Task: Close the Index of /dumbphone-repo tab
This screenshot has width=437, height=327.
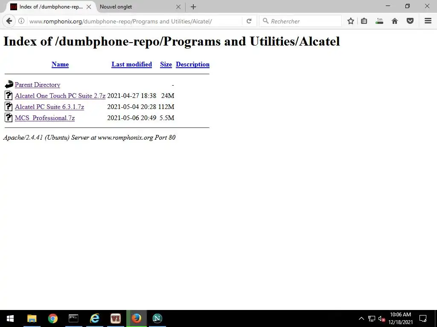Action: (89, 7)
